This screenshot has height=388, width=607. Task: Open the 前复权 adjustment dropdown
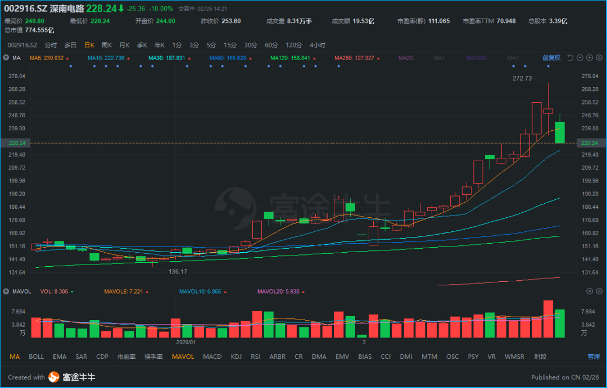pyautogui.click(x=551, y=57)
